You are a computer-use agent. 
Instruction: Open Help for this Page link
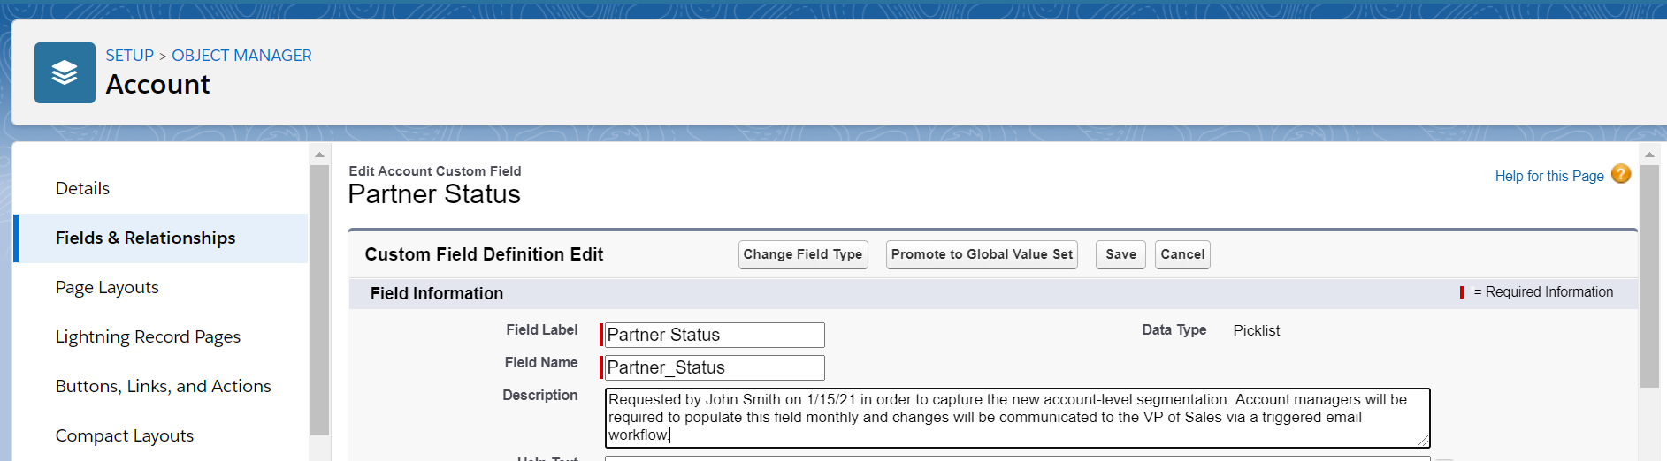coord(1549,176)
